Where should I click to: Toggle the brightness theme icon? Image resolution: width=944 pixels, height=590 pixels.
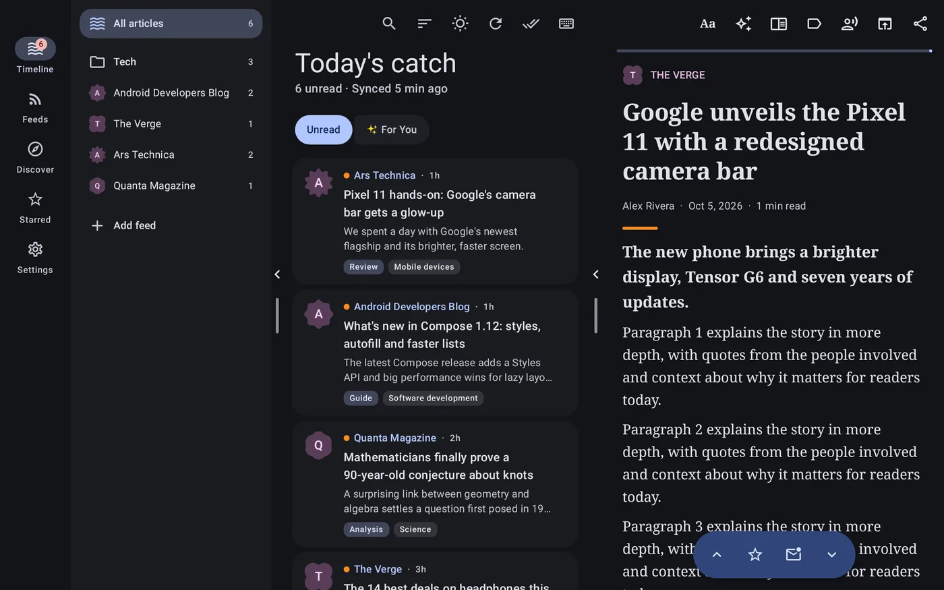point(460,24)
